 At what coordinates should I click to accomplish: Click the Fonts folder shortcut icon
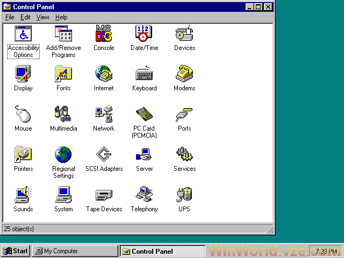63,74
